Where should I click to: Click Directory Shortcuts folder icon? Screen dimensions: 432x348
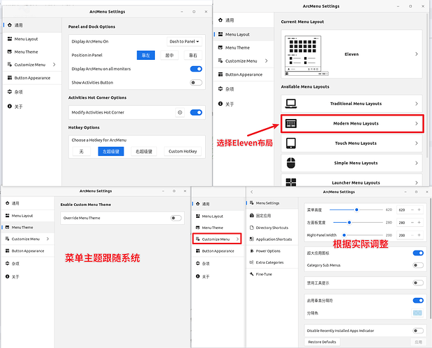[251, 228]
